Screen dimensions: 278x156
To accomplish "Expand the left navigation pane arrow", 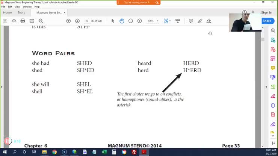I will (2, 87).
